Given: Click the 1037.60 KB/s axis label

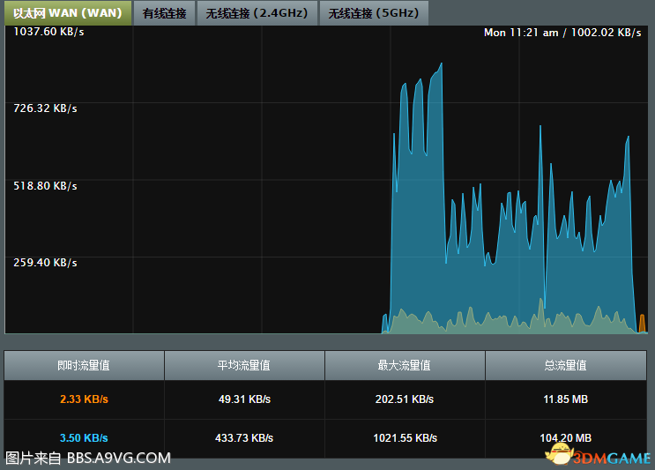Looking at the screenshot, I should (48, 32).
